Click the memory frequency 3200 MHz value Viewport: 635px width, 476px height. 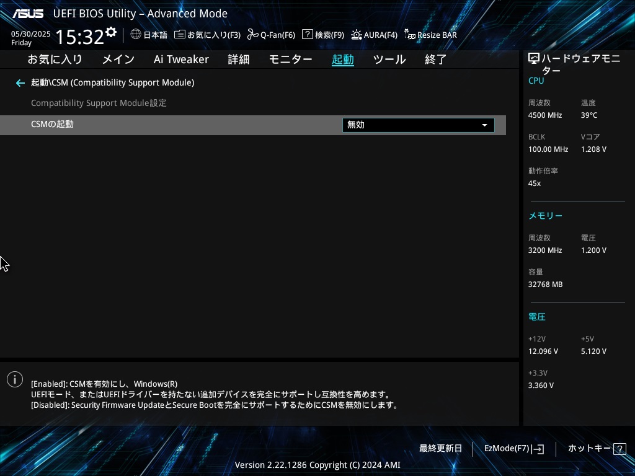point(545,250)
